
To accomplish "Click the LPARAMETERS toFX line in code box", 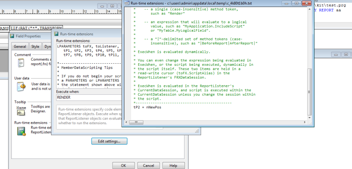I will tap(89, 47).
